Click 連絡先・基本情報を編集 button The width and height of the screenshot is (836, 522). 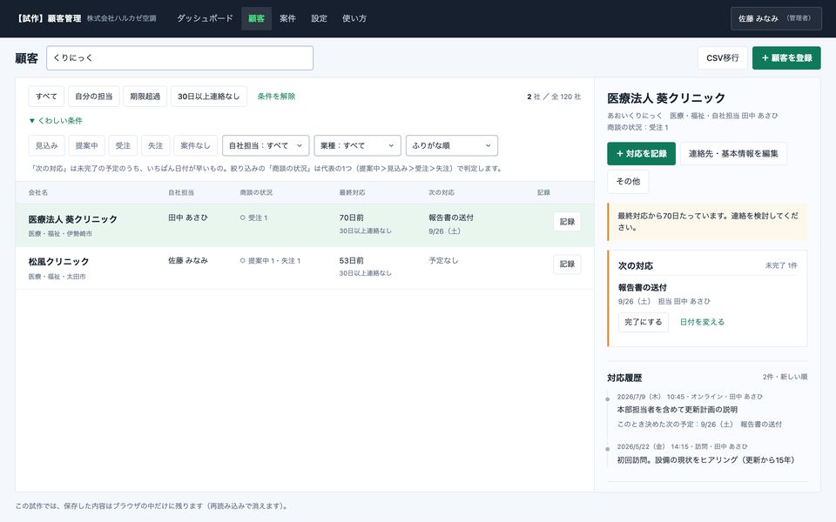pos(733,153)
